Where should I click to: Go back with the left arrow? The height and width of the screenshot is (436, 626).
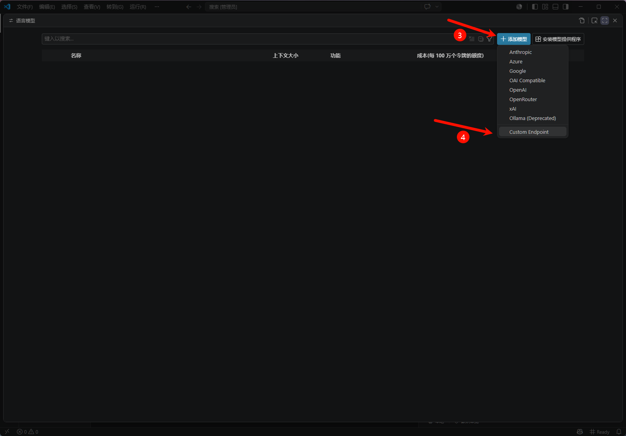coord(189,7)
